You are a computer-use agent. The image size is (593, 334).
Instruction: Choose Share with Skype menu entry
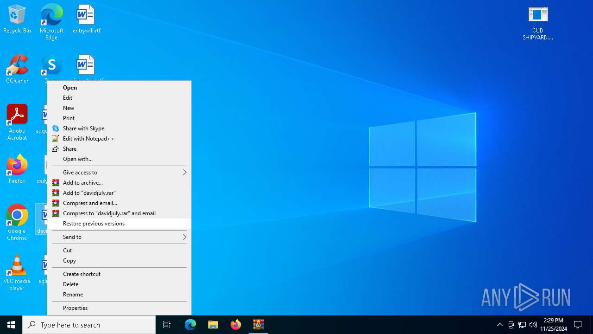coord(120,128)
